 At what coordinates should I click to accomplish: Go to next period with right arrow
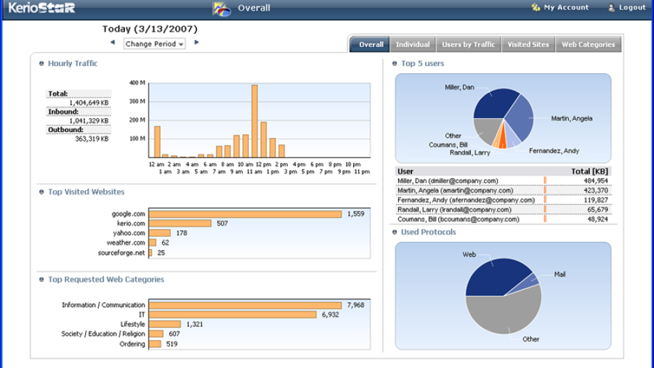point(196,43)
